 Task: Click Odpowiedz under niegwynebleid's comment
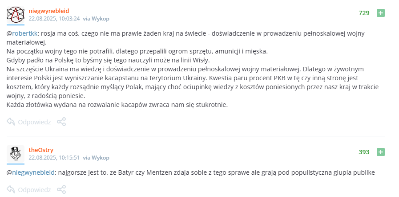pos(34,122)
